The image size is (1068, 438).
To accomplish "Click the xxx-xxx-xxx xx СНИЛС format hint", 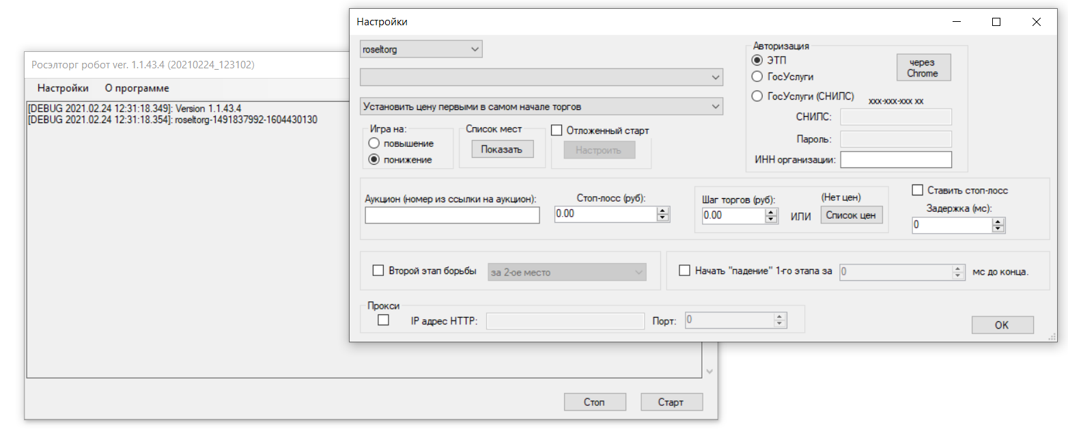I will [x=896, y=100].
